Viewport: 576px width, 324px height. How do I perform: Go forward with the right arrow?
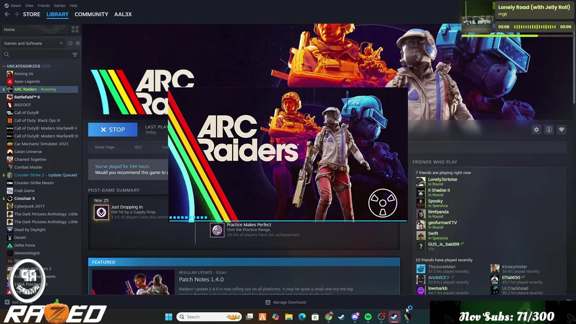point(17,14)
